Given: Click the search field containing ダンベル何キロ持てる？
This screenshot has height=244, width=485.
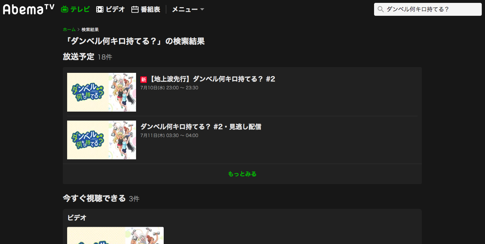Looking at the screenshot, I should (x=428, y=9).
